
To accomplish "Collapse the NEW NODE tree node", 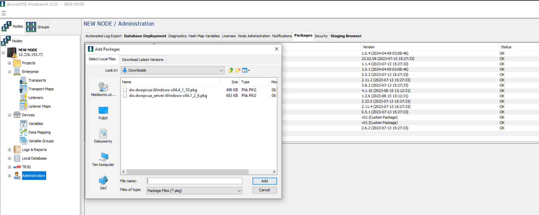I will click(x=3, y=52).
